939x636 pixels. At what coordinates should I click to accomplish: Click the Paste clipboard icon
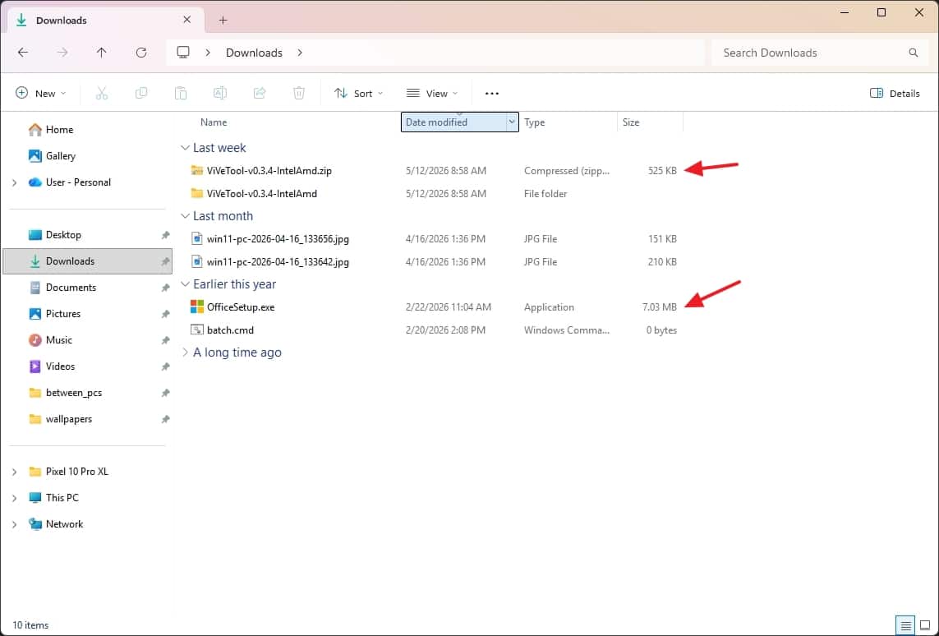pyautogui.click(x=180, y=93)
